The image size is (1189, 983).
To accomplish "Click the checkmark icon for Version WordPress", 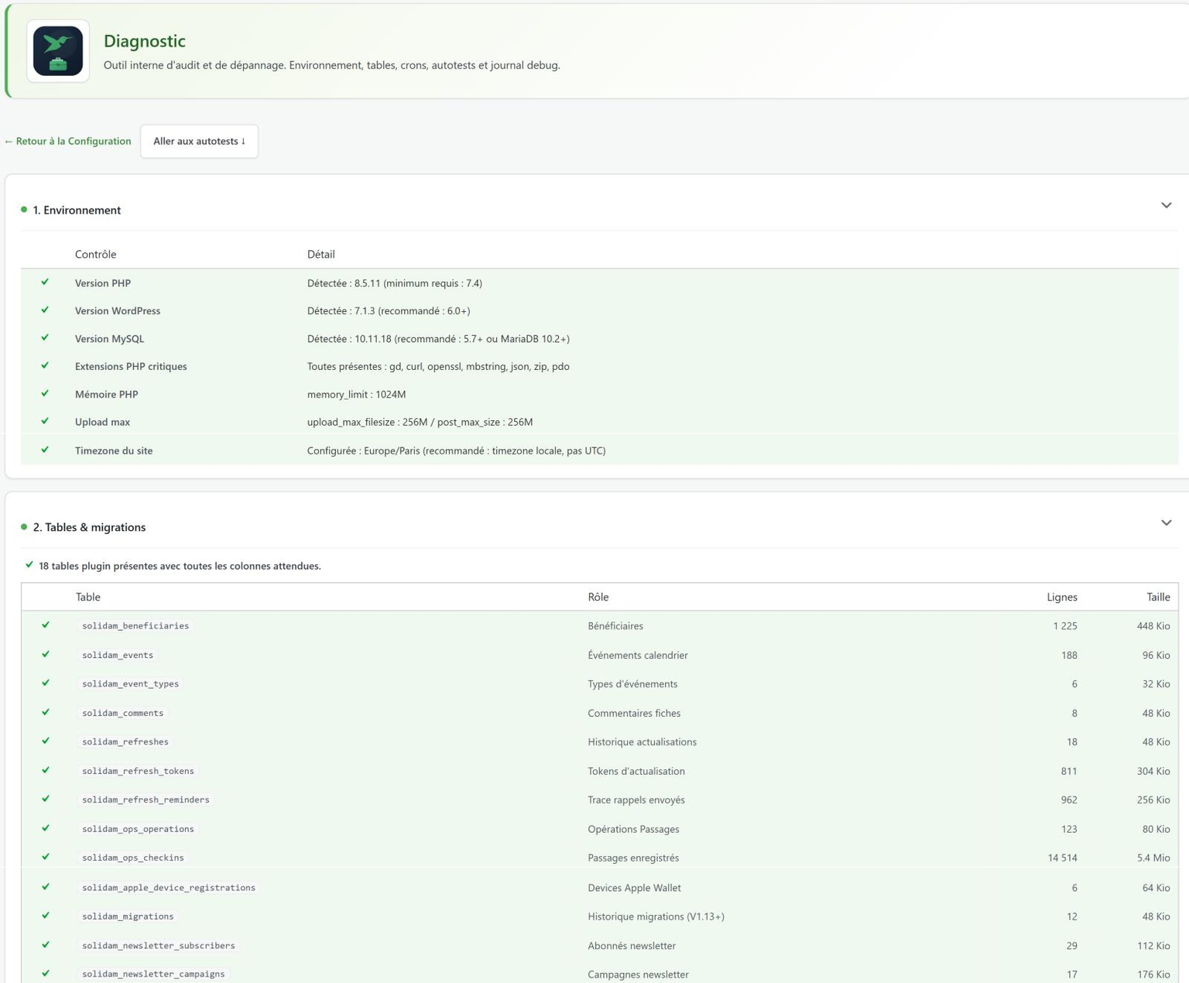I will click(45, 310).
